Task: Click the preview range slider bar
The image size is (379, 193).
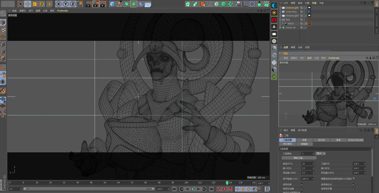Action: (89, 189)
